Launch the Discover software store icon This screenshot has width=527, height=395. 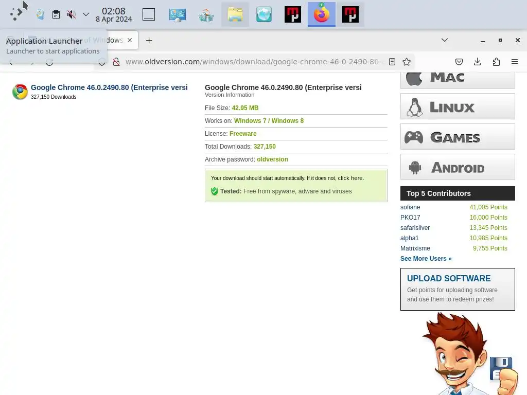[x=206, y=14]
